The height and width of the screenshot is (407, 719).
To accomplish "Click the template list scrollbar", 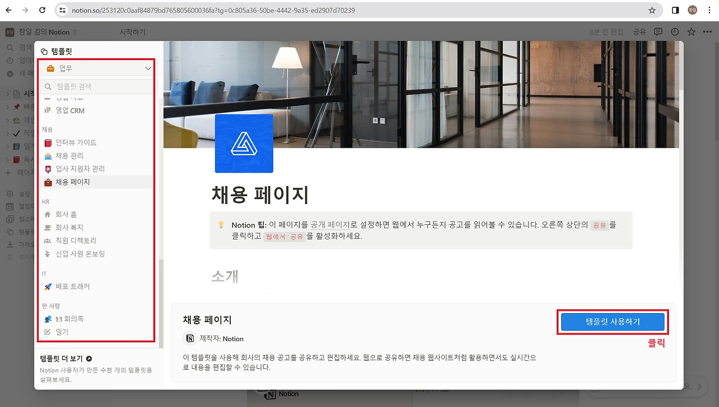I will click(x=161, y=304).
